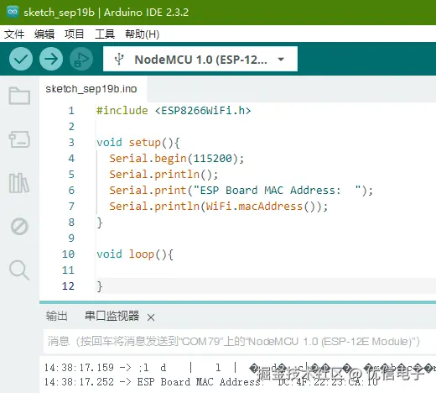Click line number 12 in gutter
The width and height of the screenshot is (436, 393).
(x=68, y=286)
